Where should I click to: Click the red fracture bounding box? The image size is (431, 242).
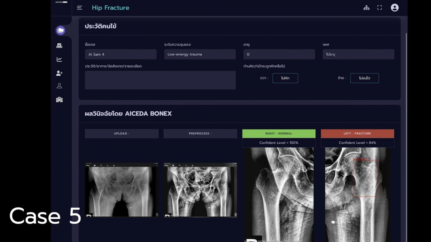pos(366,178)
